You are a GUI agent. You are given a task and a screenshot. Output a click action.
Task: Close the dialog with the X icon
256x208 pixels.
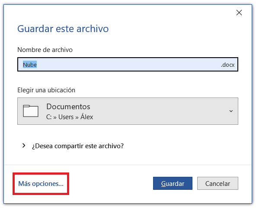tap(239, 13)
